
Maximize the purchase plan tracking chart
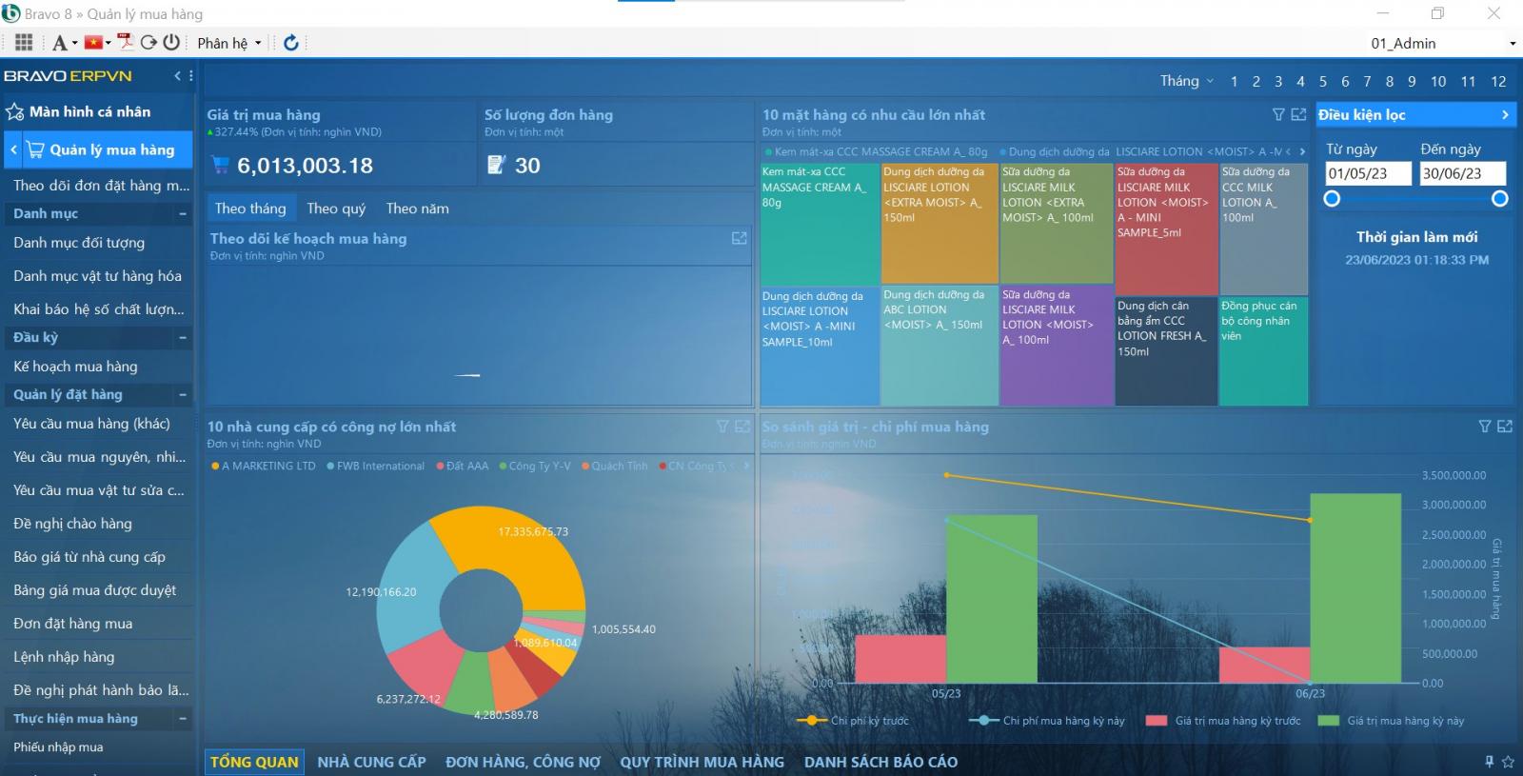point(739,238)
